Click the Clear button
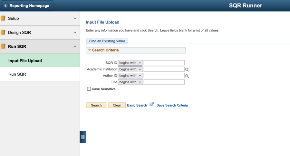The width and height of the screenshot is (290, 156). [117, 105]
